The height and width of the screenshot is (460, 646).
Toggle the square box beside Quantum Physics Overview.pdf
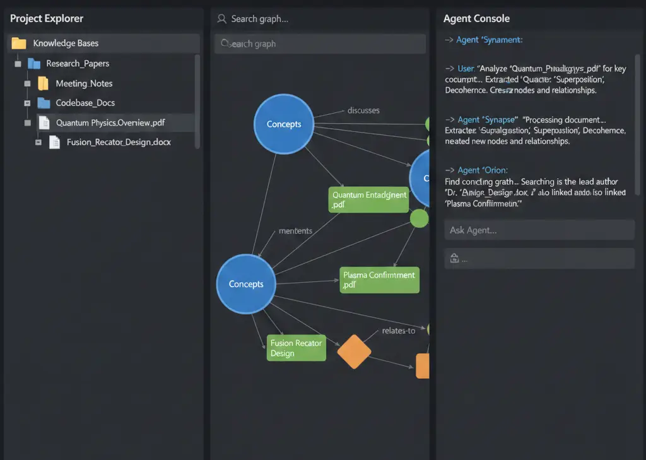[27, 123]
